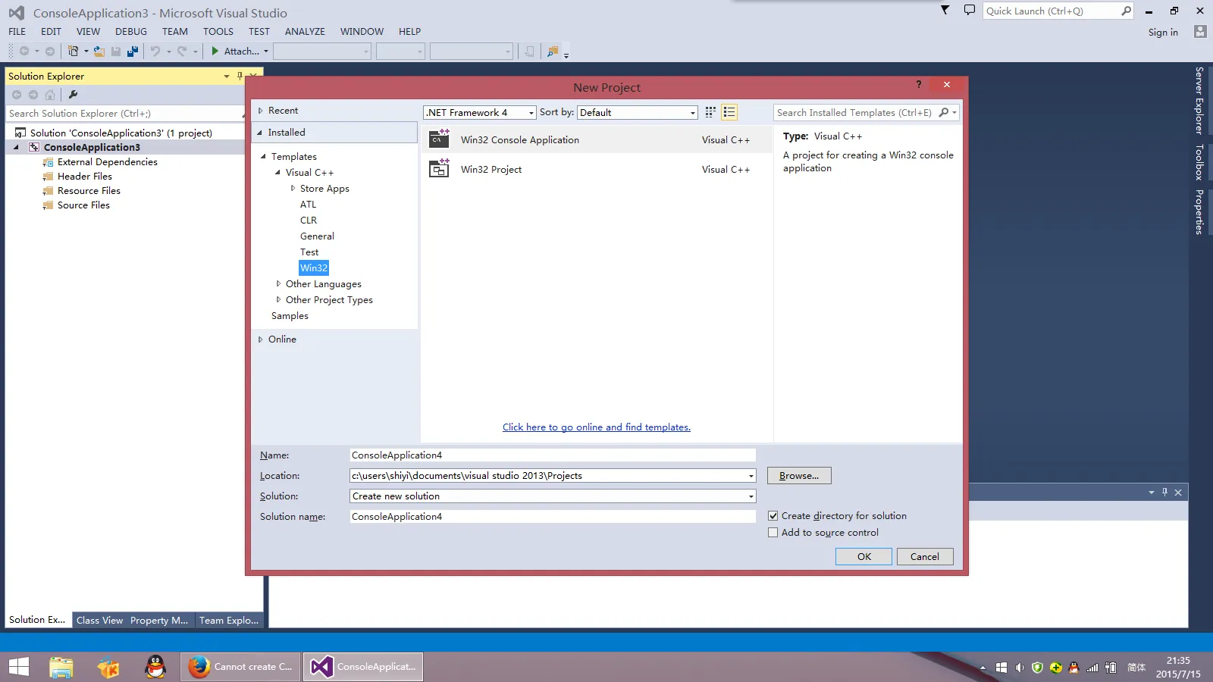Select the General template category
This screenshot has width=1213, height=682.
[317, 236]
